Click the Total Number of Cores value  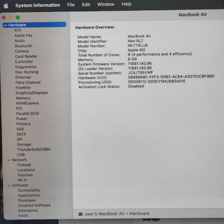(x=160, y=54)
